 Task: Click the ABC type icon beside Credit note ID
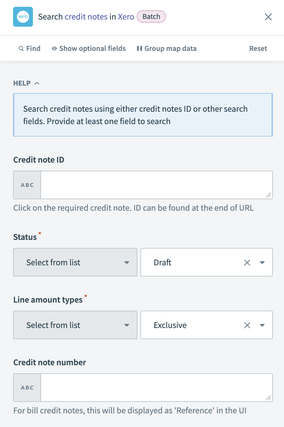tap(27, 185)
